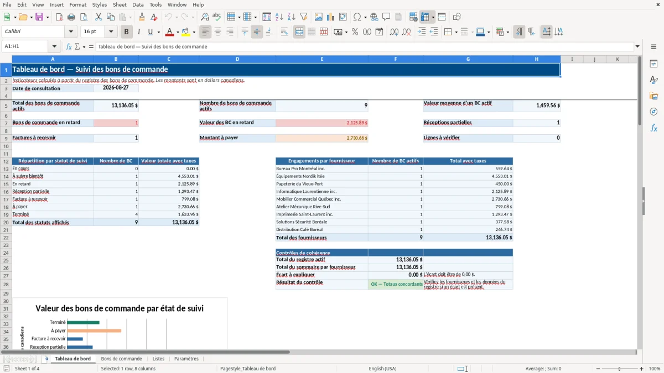Clear direct formatting
The image size is (664, 373).
[154, 17]
